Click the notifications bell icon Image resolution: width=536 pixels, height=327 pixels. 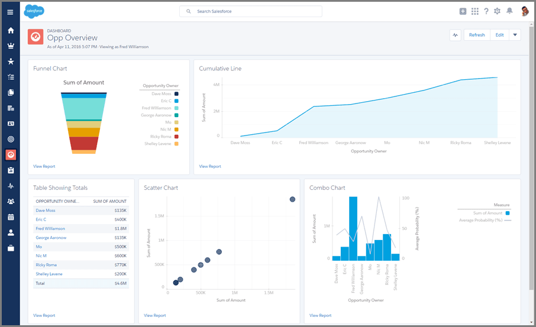tap(509, 11)
